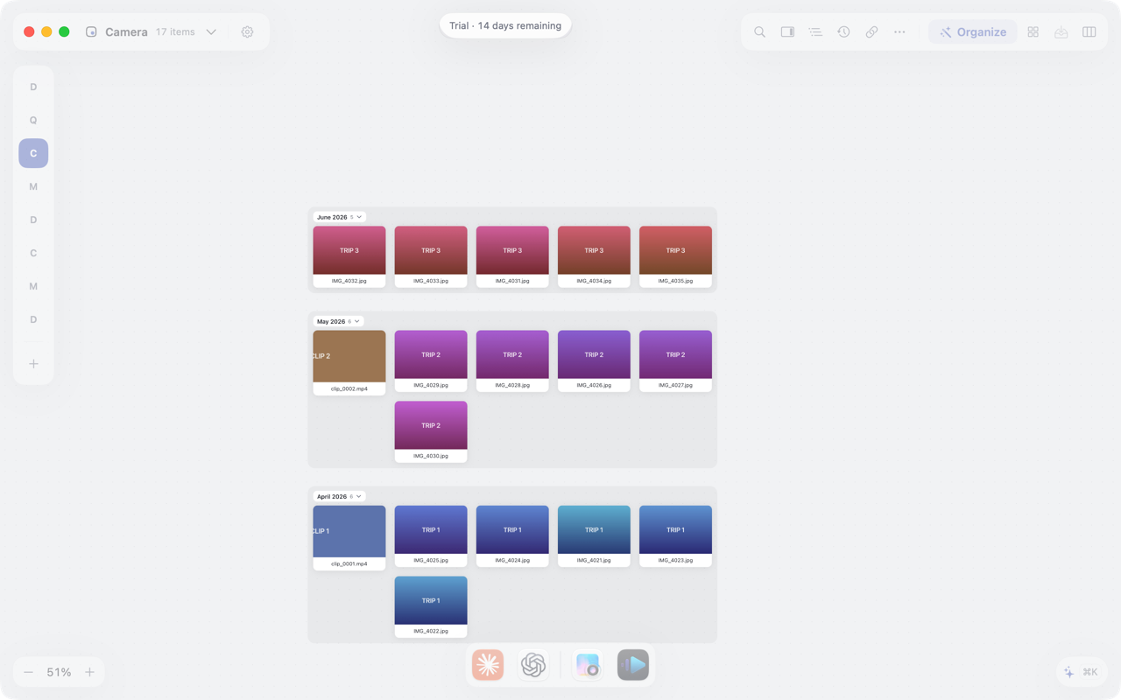This screenshot has width=1121, height=700.
Task: Zoom in with the plus button
Action: pos(89,672)
